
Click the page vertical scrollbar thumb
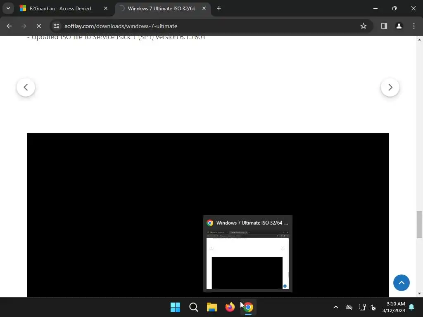point(419,225)
